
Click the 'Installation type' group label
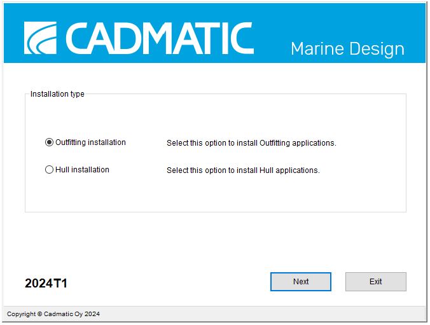[x=57, y=94]
